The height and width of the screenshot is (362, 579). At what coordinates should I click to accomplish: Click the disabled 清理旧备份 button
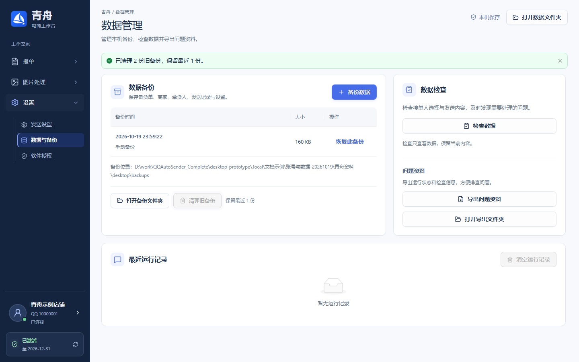197,201
